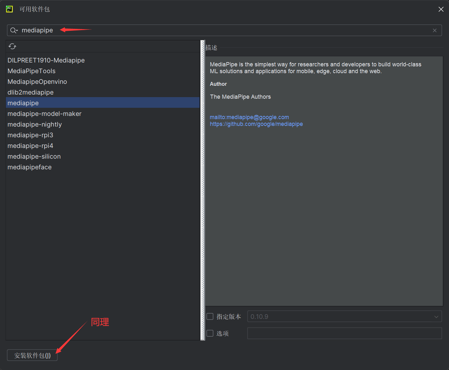Click the options text input field
The height and width of the screenshot is (370, 449).
344,333
